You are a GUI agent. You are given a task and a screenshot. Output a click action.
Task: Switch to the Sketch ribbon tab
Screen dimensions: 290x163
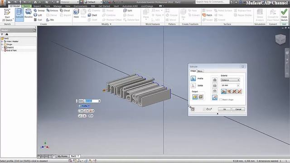pyautogui.click(x=26, y=6)
